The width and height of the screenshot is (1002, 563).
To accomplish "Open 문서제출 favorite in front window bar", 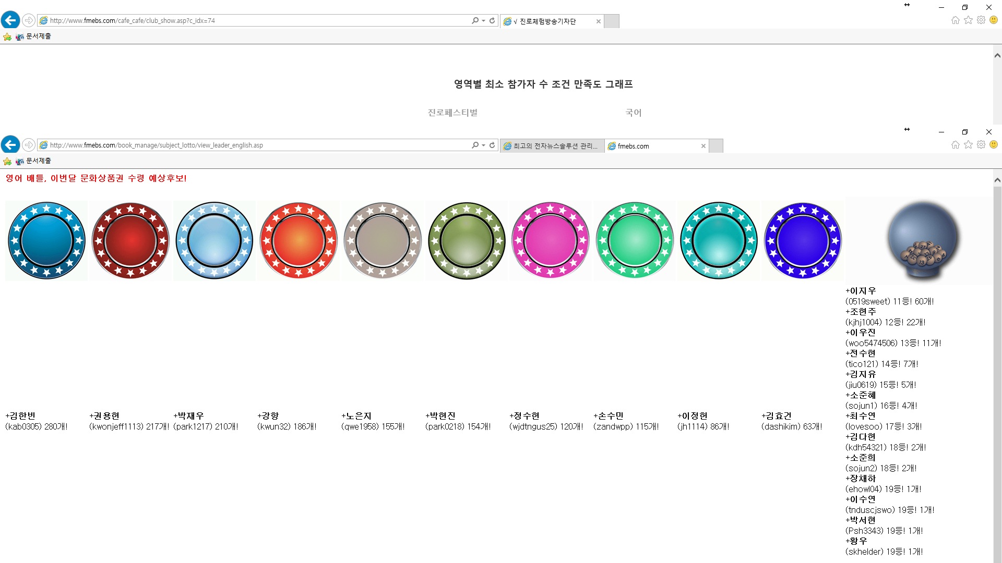I will pos(33,161).
